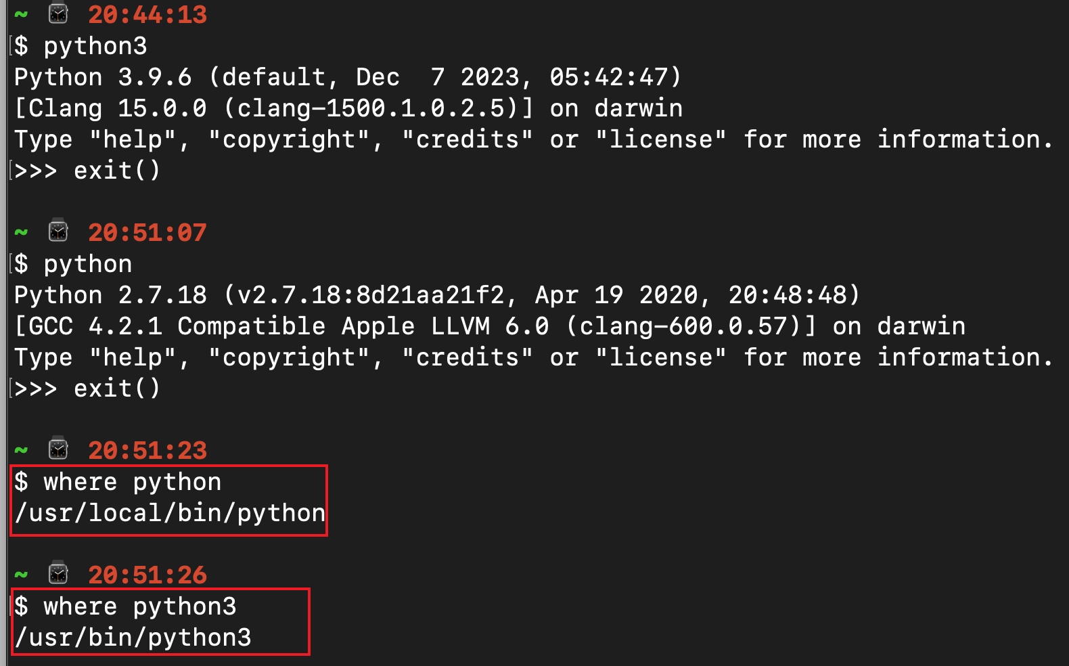The width and height of the screenshot is (1069, 666).
Task: Click the "where python3" command text
Action: (x=140, y=606)
